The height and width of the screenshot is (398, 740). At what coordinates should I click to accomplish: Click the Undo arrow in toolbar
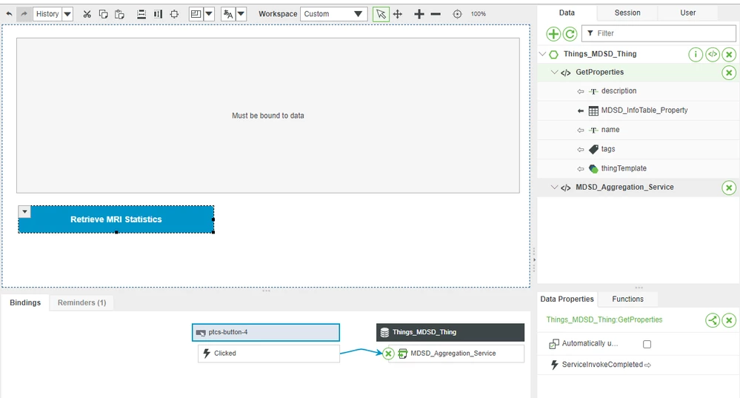click(9, 13)
